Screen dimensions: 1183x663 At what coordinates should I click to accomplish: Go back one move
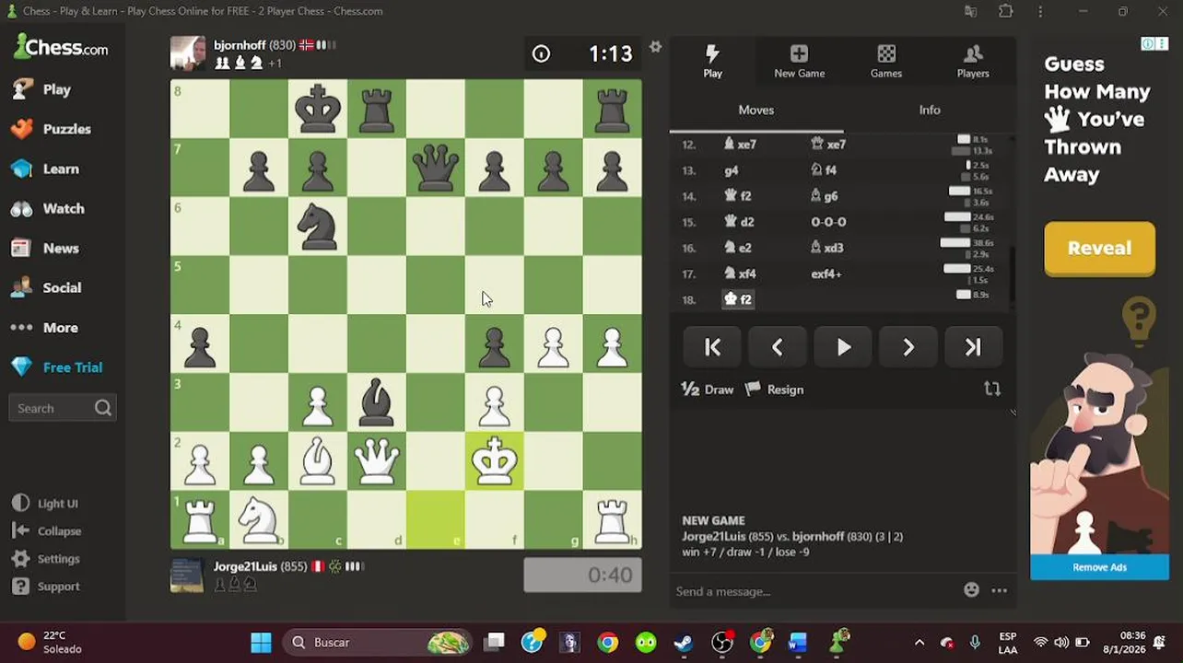(777, 347)
